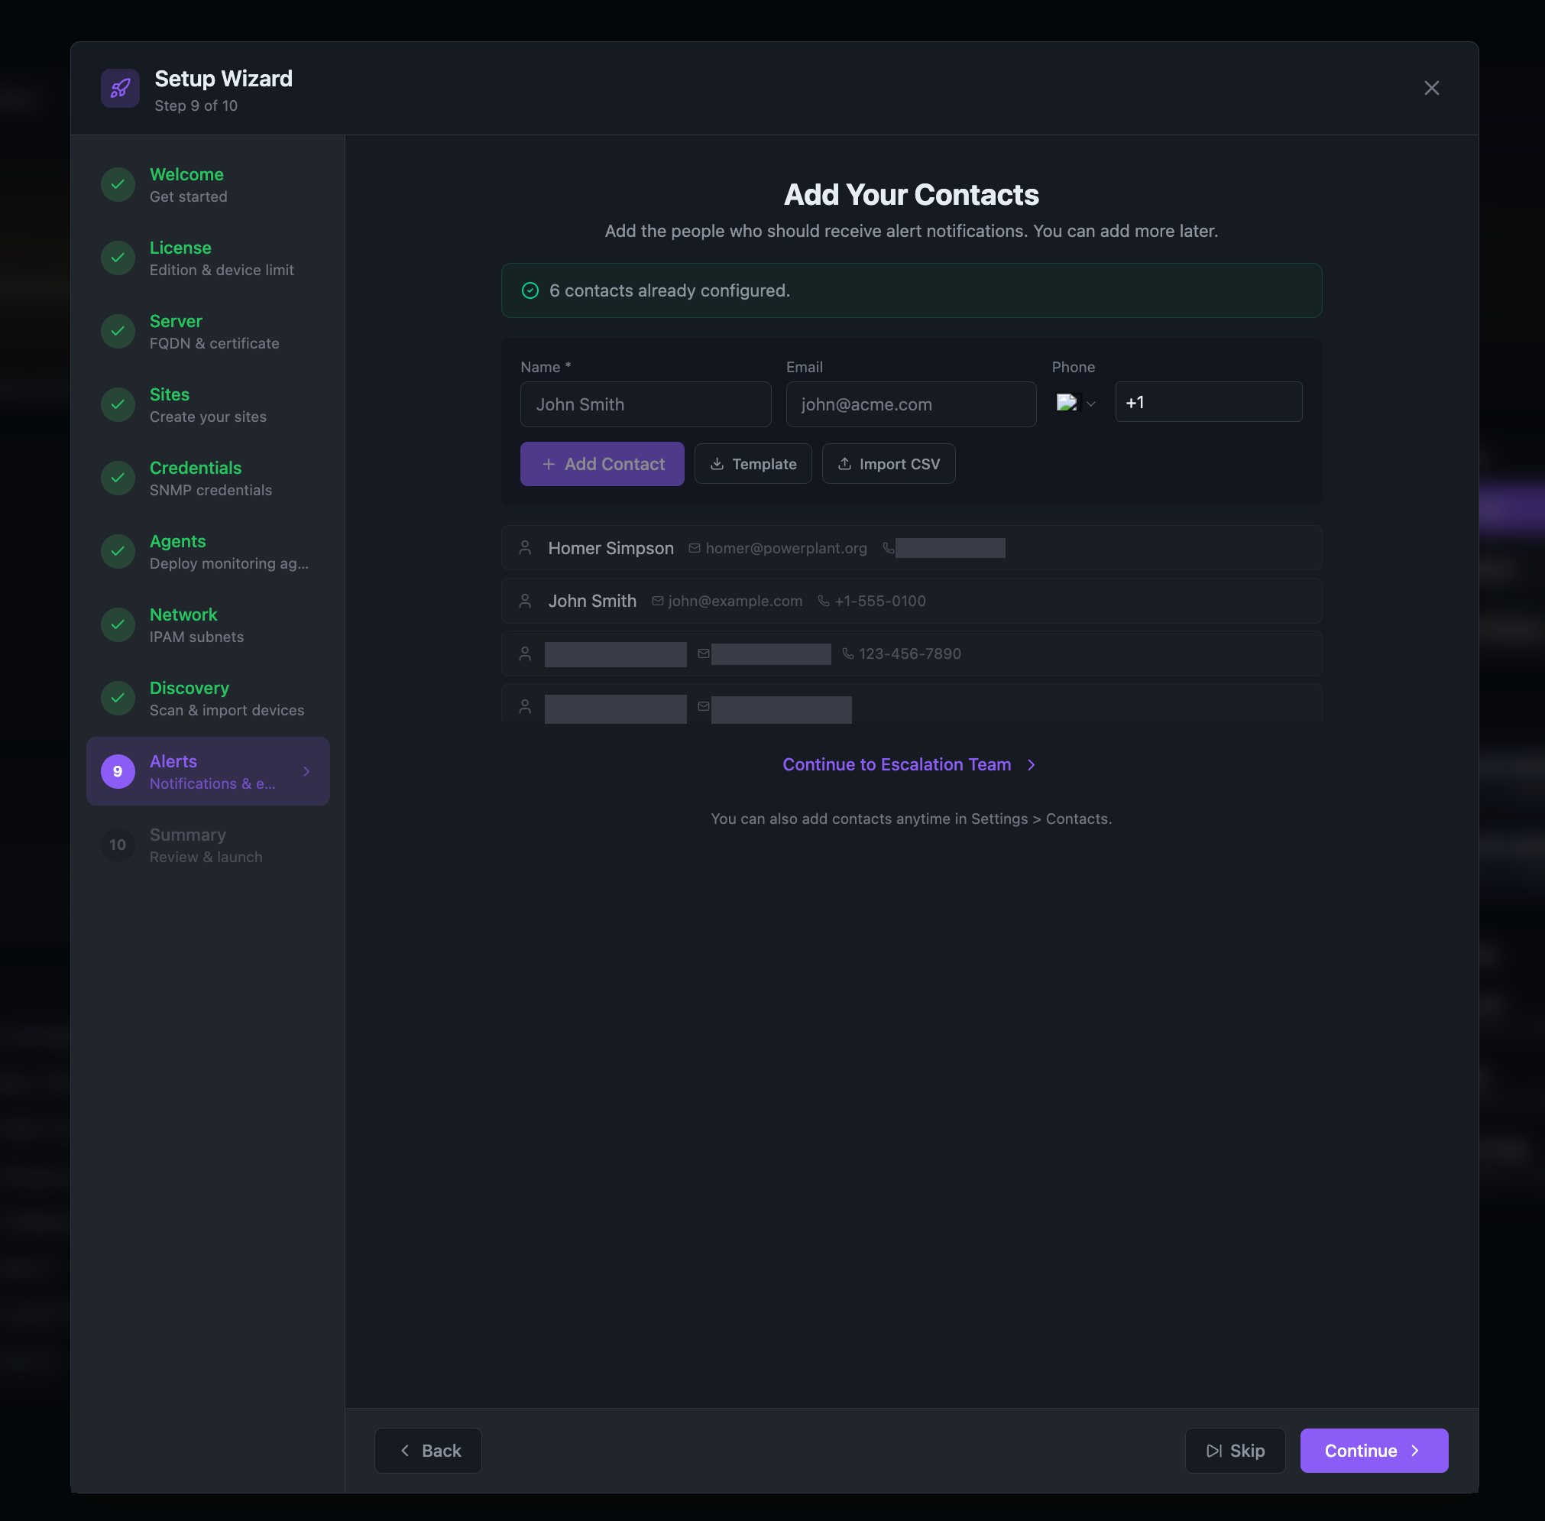Click the Setup Wizard rocket icon
The height and width of the screenshot is (1521, 1545).
(121, 88)
